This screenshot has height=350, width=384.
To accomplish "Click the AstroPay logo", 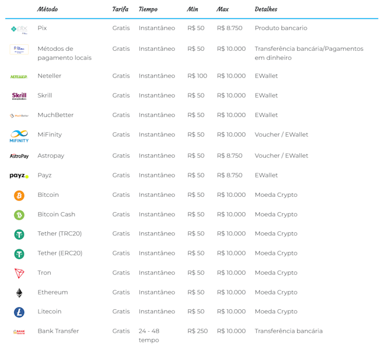I will 19,156.
